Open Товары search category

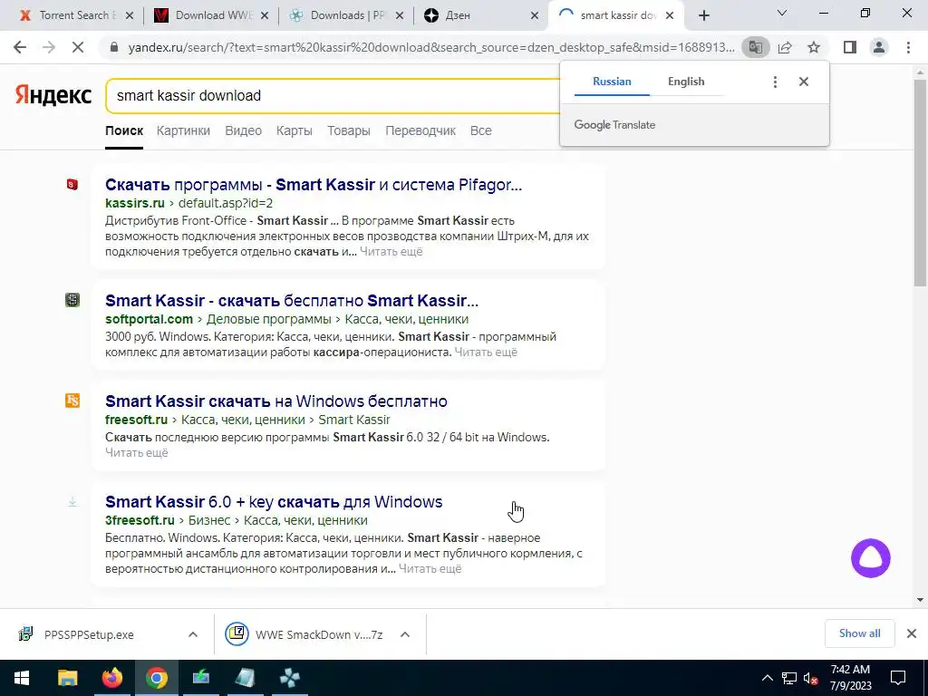349,130
